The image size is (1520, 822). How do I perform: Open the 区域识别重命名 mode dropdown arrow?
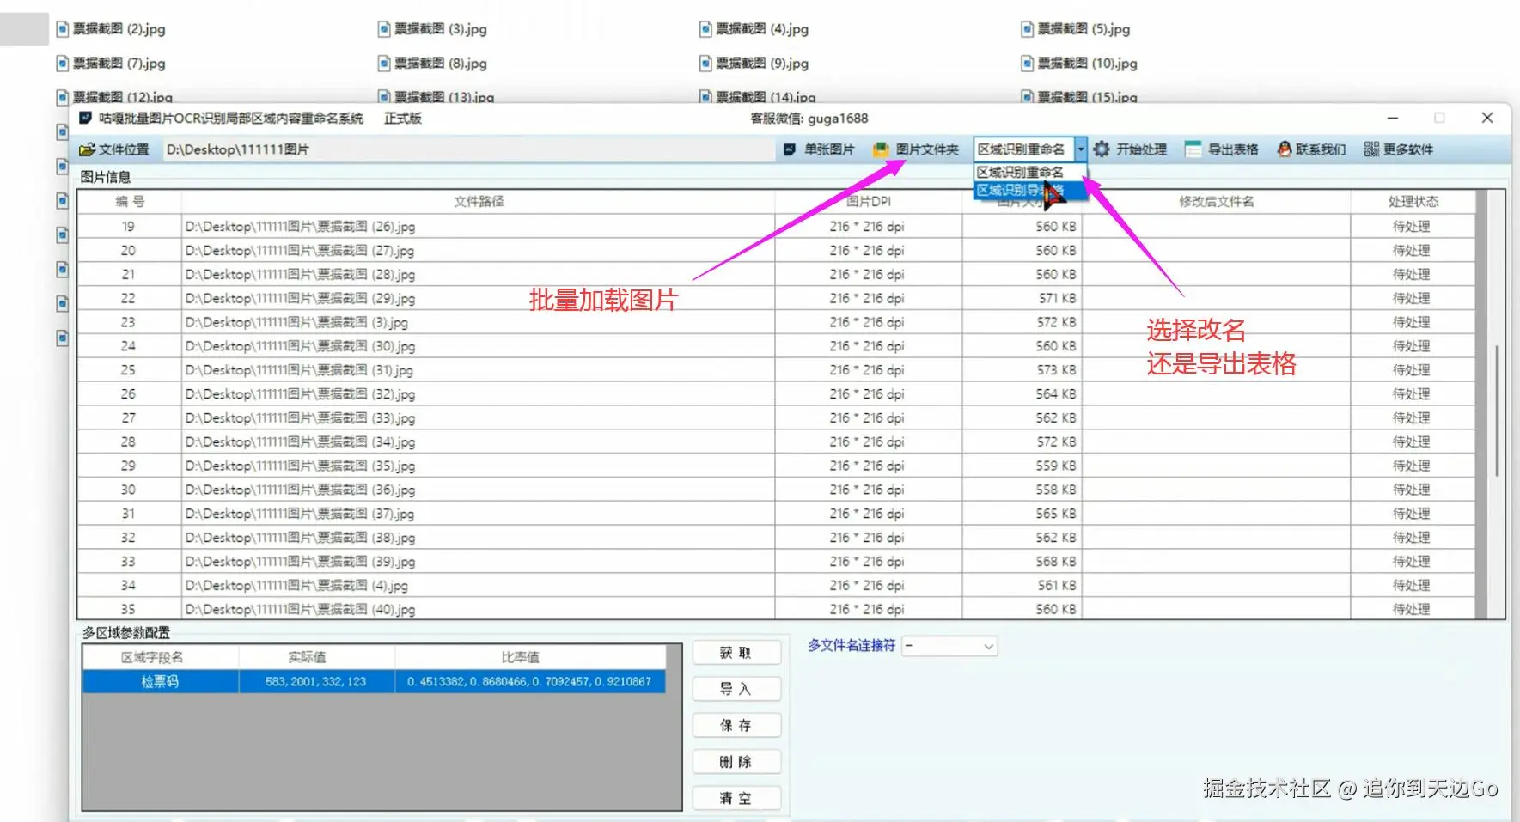[x=1081, y=149]
